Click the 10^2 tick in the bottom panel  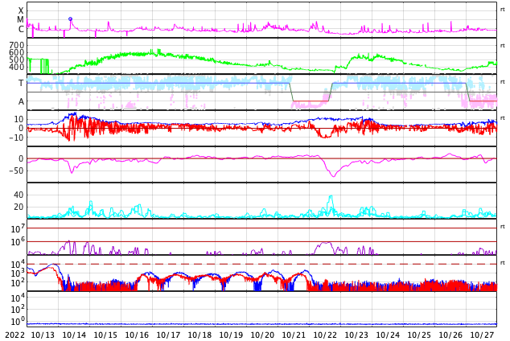pos(19,309)
